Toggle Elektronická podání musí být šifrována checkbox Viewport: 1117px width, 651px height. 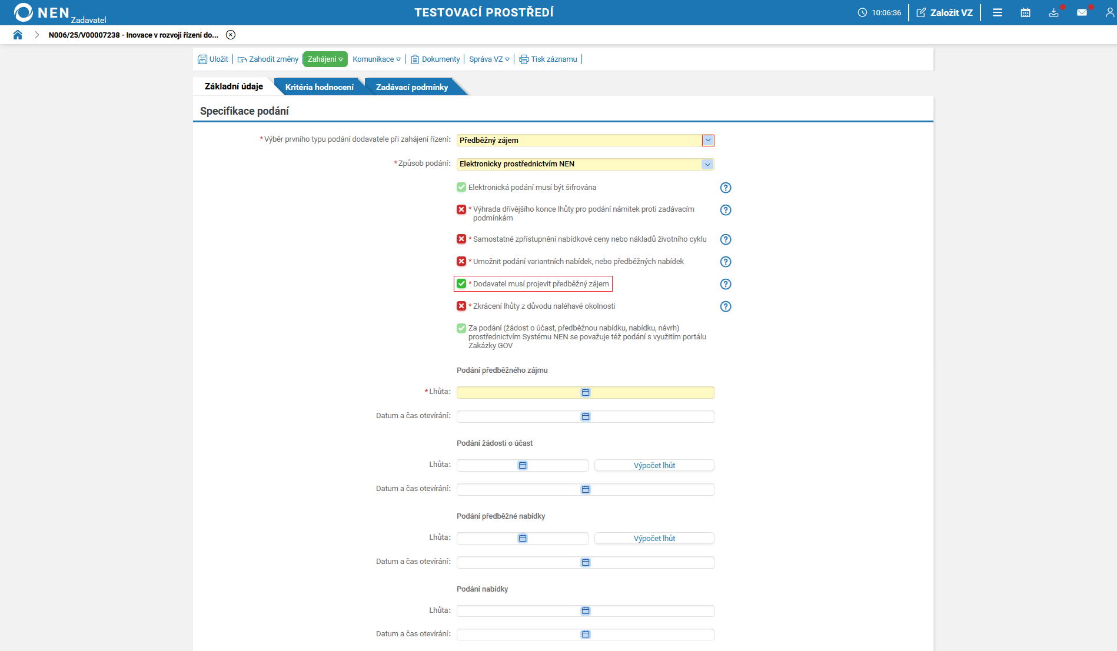461,187
